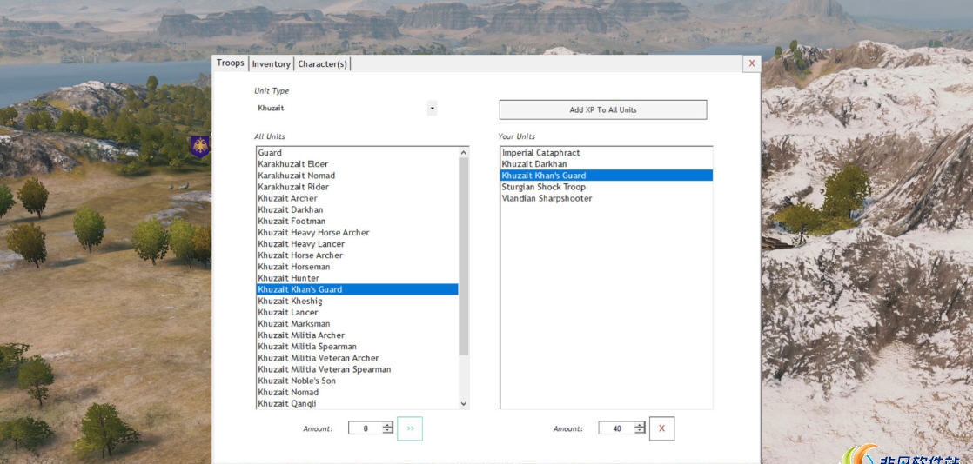Open the Unit Type dropdown
Image resolution: width=973 pixels, height=464 pixels.
click(432, 109)
